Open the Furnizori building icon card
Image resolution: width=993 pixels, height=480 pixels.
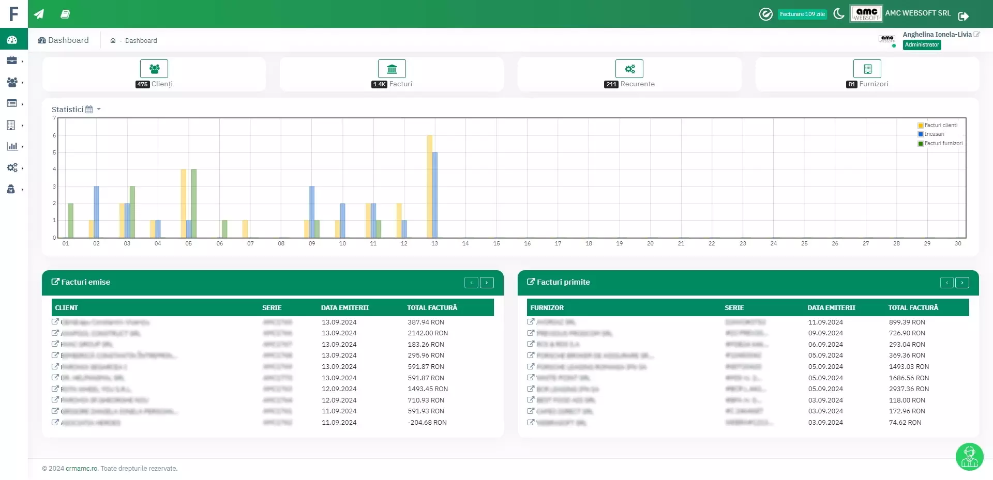point(867,69)
